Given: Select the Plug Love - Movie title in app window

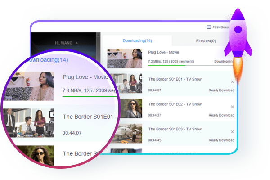Looking at the screenshot, I should tap(164, 52).
